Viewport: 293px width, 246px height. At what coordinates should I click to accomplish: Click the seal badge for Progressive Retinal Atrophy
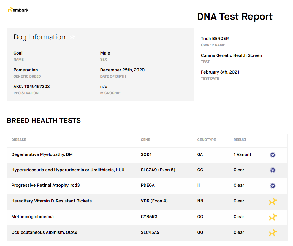273,186
